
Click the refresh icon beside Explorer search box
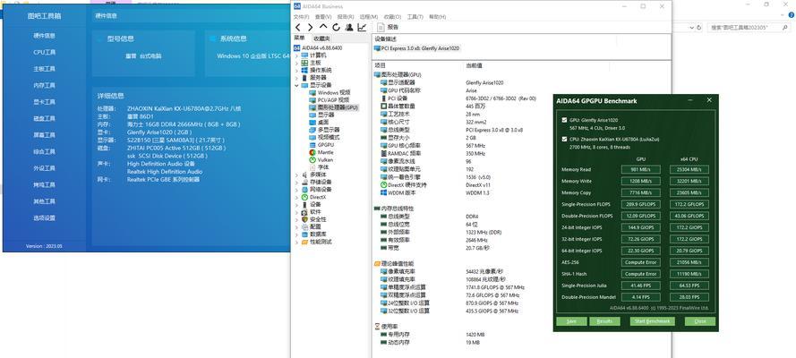click(x=699, y=28)
